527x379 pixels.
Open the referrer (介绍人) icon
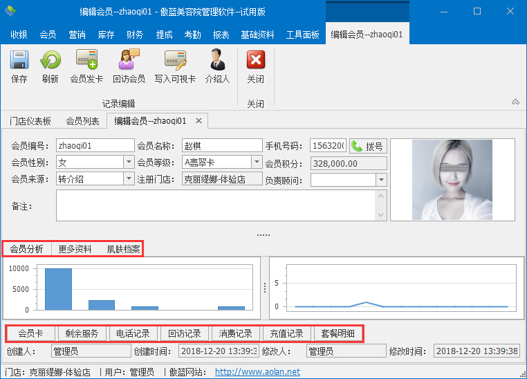click(x=217, y=61)
